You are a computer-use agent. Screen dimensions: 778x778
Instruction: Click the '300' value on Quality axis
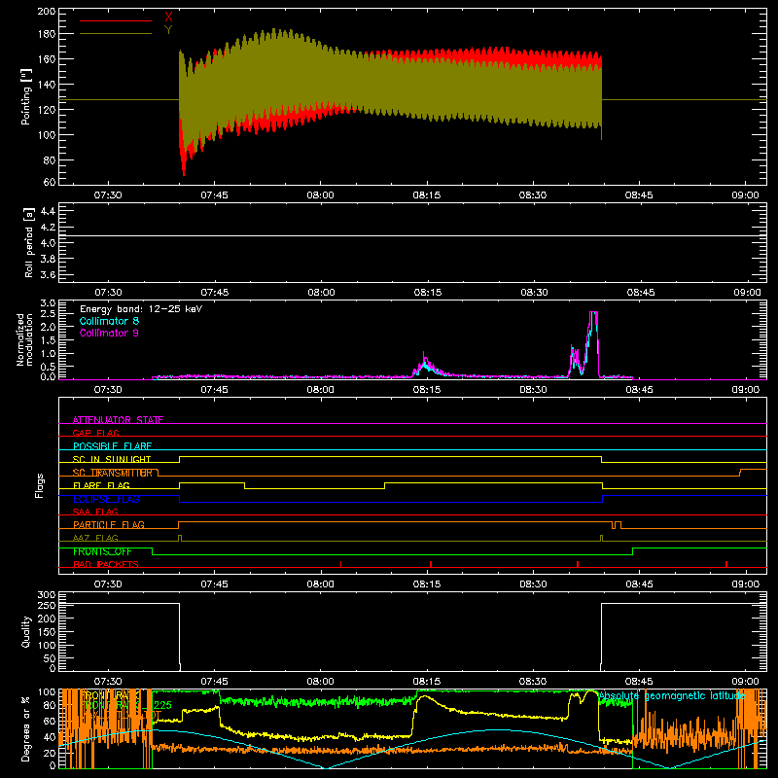[47, 595]
